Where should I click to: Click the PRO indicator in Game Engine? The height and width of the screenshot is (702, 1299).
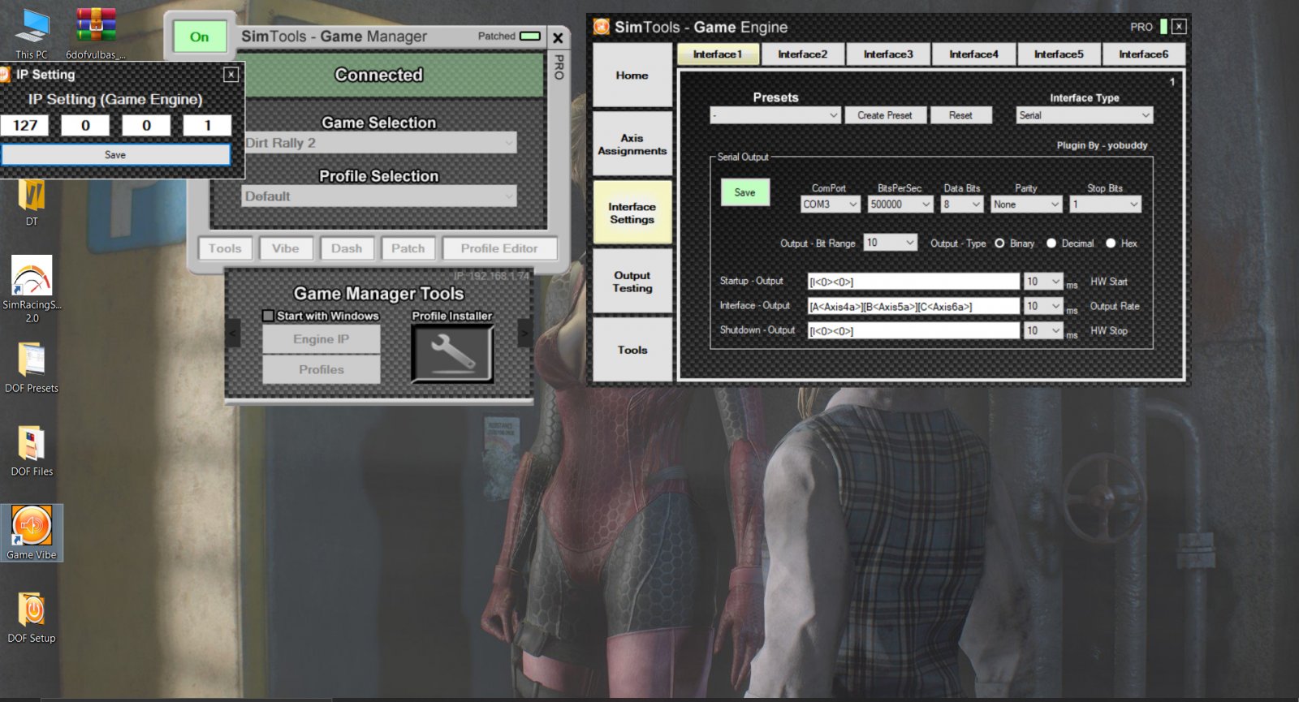(1163, 27)
